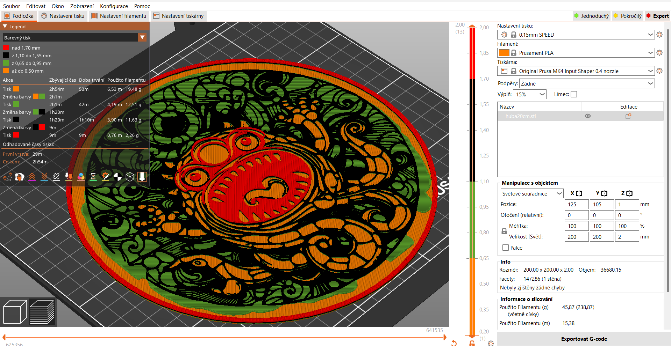Open the 0.15mm SPEED print settings dropdown

576,35
